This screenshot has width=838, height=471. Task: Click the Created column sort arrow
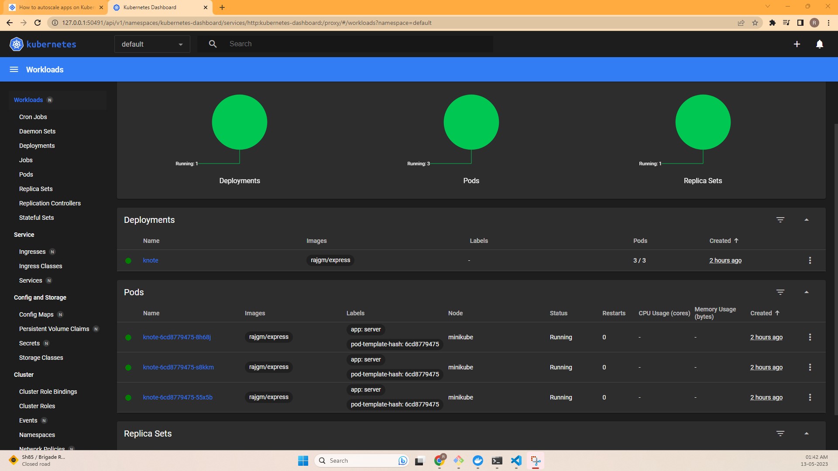tap(736, 240)
